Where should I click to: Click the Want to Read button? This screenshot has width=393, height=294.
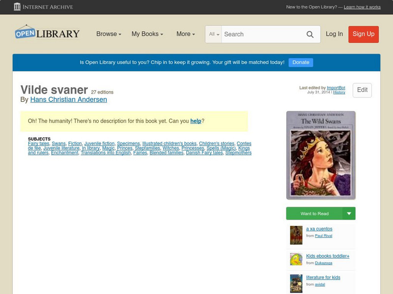click(x=314, y=214)
